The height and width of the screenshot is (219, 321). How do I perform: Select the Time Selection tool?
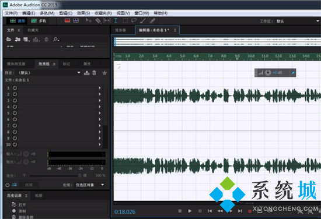pos(116,20)
